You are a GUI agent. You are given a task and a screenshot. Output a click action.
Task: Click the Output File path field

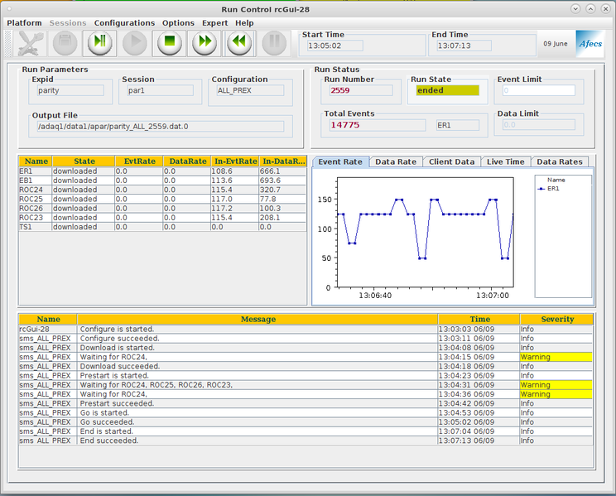[x=161, y=127]
